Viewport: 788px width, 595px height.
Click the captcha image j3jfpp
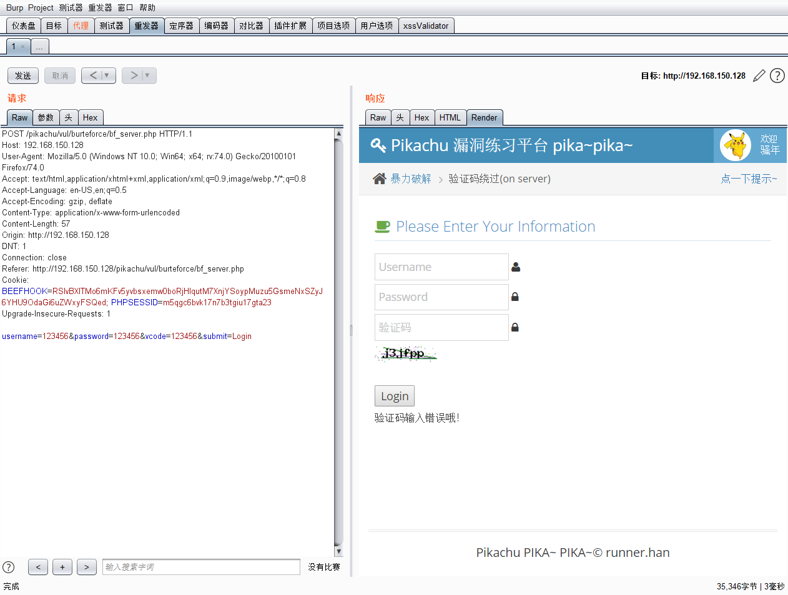tap(406, 353)
